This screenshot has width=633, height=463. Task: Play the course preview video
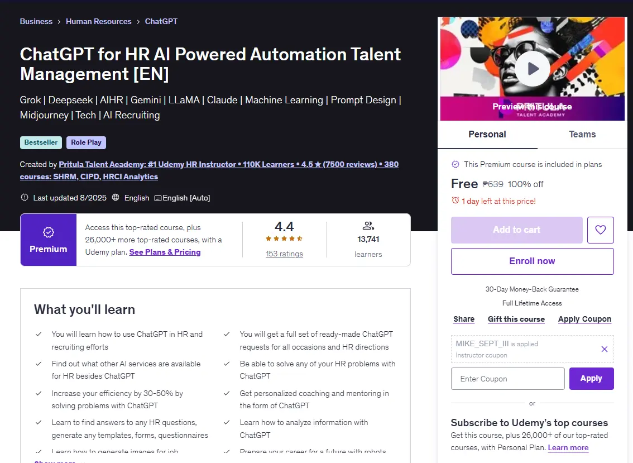532,69
